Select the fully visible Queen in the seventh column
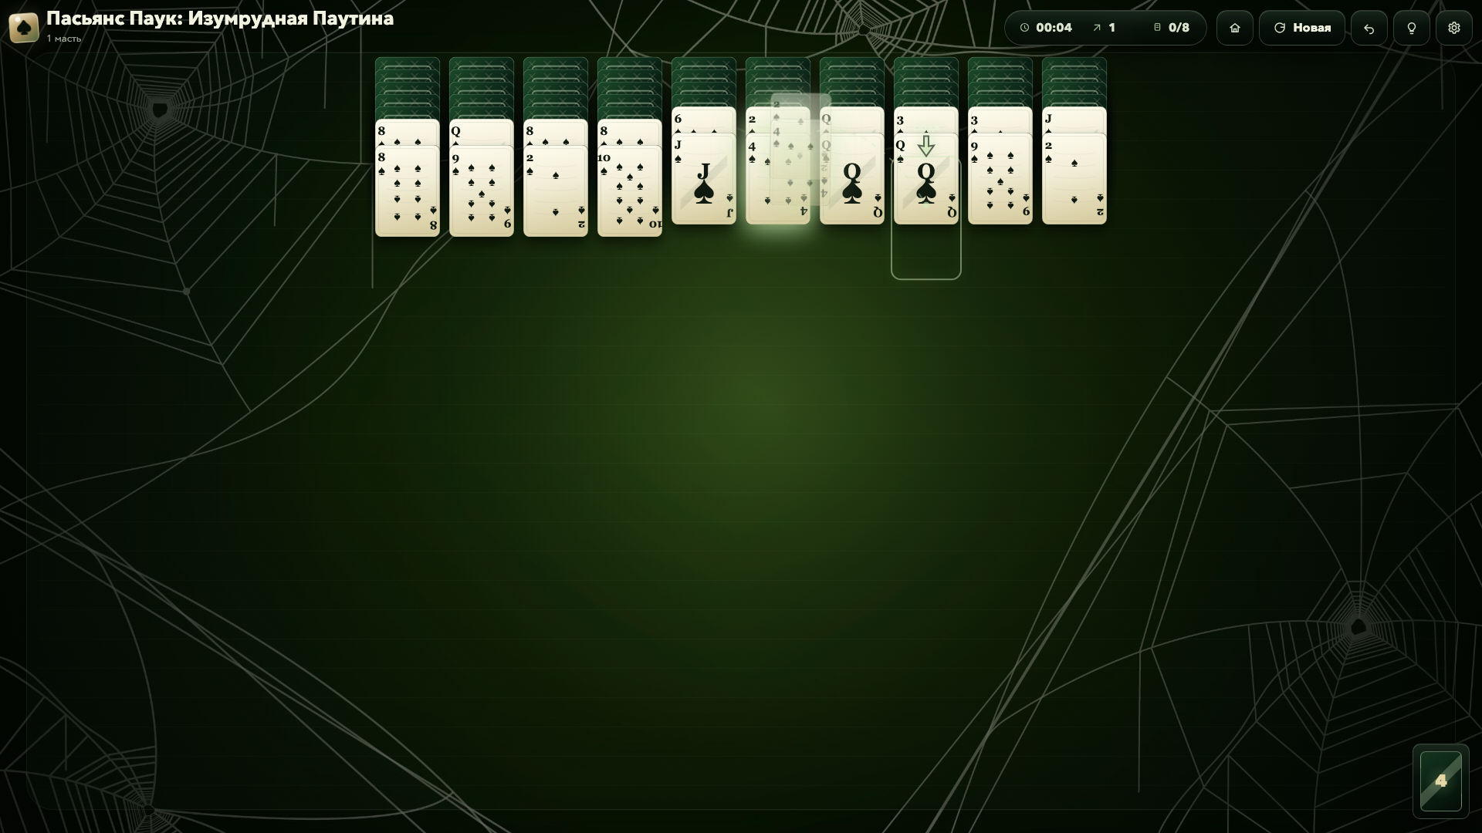 (x=852, y=179)
